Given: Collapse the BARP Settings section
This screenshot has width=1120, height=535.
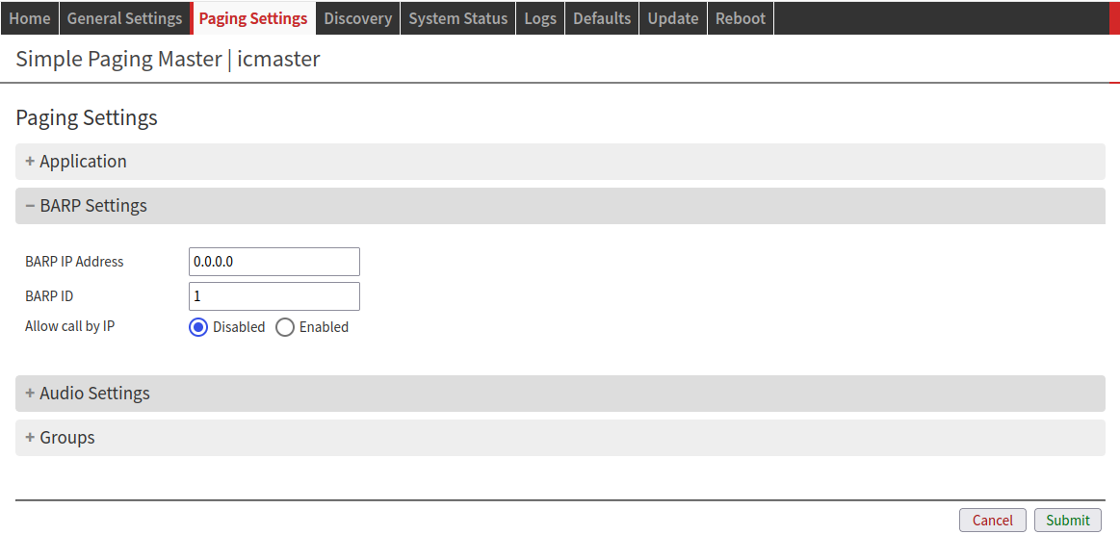Looking at the screenshot, I should 92,206.
